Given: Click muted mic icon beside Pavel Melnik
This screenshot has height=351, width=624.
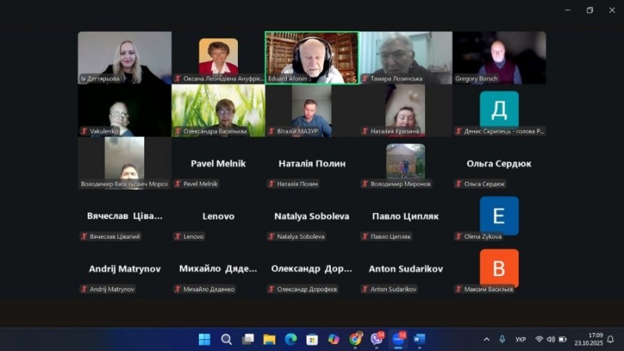Looking at the screenshot, I should [x=178, y=184].
